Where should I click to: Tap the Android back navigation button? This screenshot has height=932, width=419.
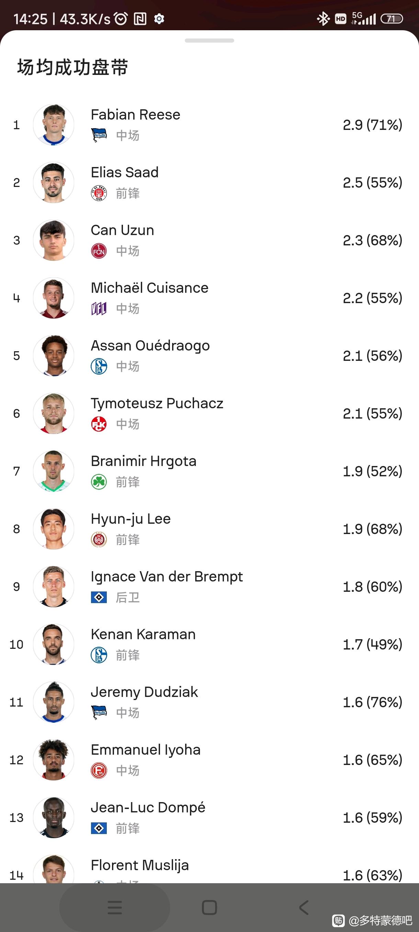(304, 907)
